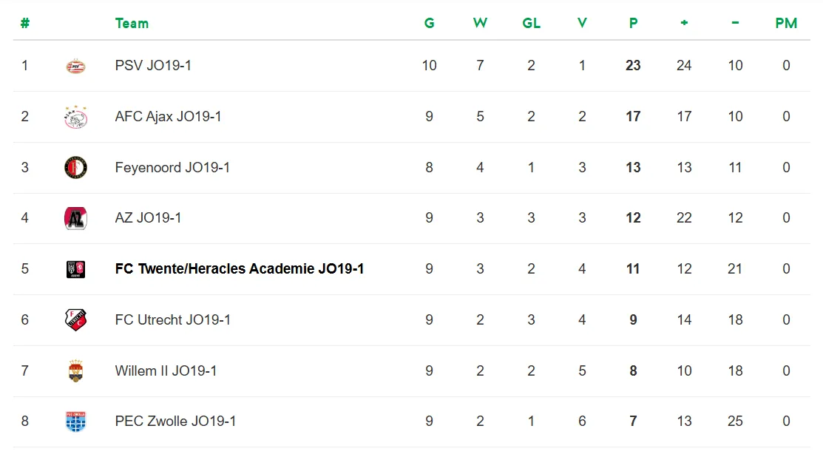This screenshot has height=457, width=823.
Task: Click PSV's 23 points value
Action: tap(633, 66)
